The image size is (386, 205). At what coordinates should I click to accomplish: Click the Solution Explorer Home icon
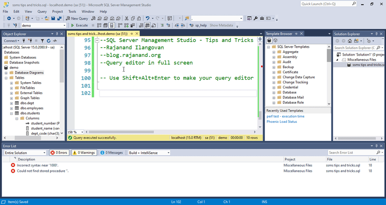[350, 41]
